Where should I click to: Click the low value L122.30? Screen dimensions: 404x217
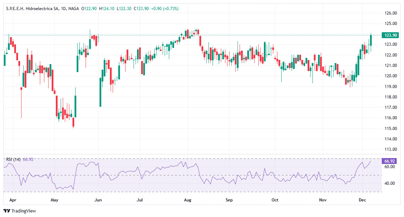pyautogui.click(x=124, y=9)
